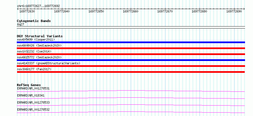Click ruler position 169772670
Screen dimensions: 253x116
[x=165, y=11]
